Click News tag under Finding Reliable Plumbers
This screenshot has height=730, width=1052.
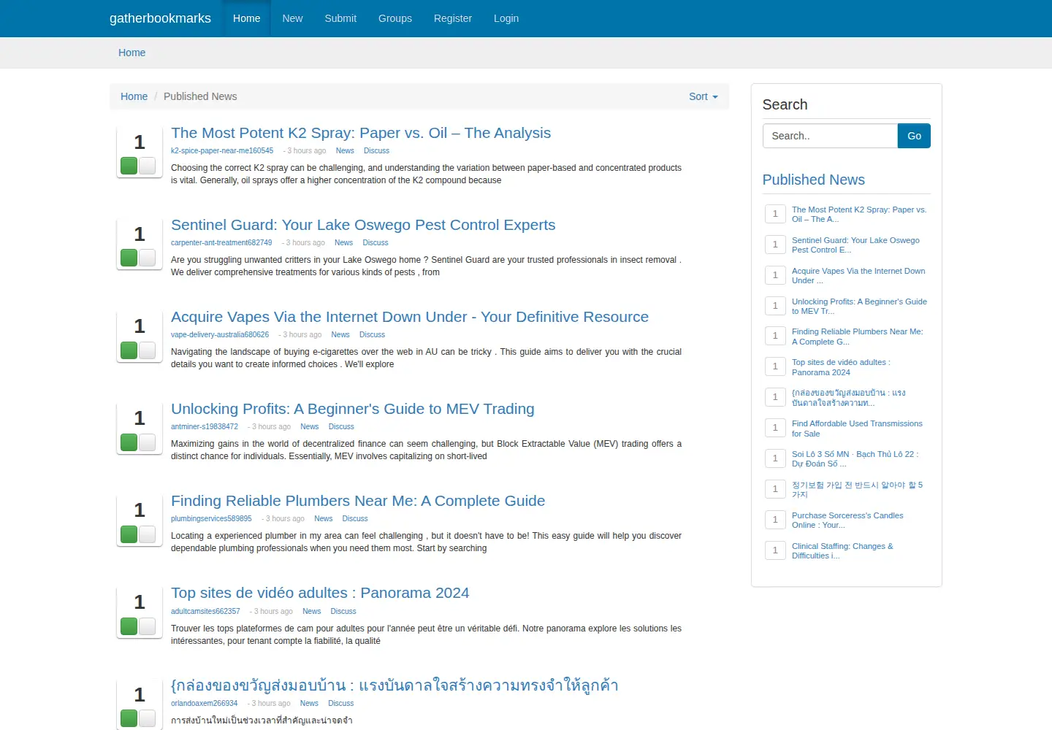[x=324, y=519]
